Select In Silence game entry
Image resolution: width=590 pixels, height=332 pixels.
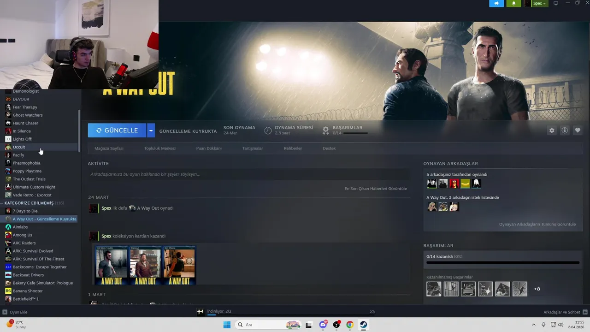[22, 131]
